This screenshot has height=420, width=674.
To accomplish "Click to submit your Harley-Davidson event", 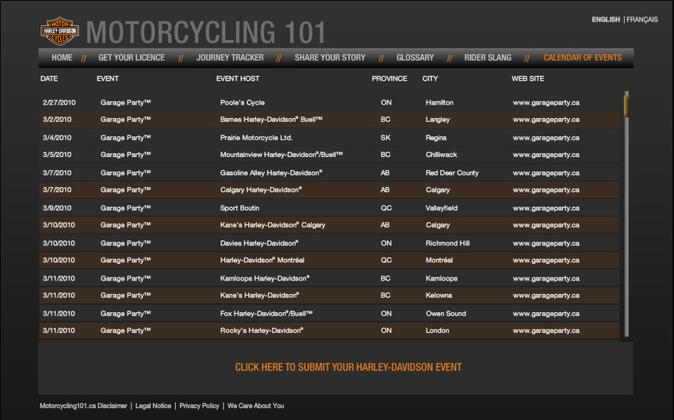I will 348,367.
